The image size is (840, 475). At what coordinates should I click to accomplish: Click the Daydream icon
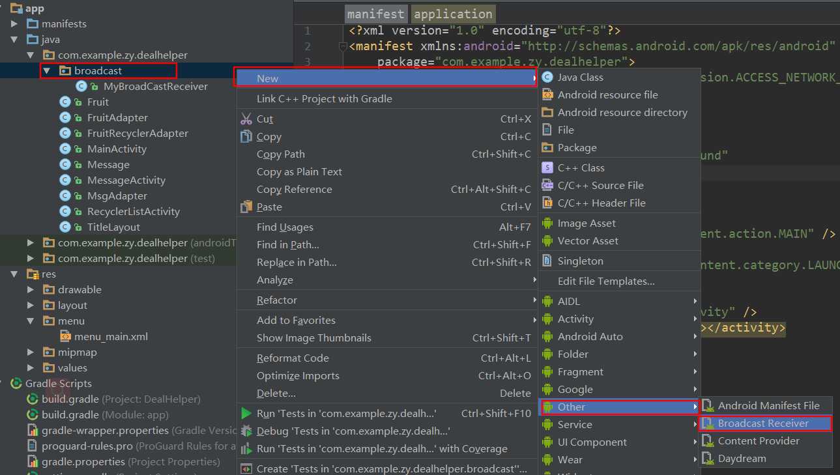coord(708,458)
